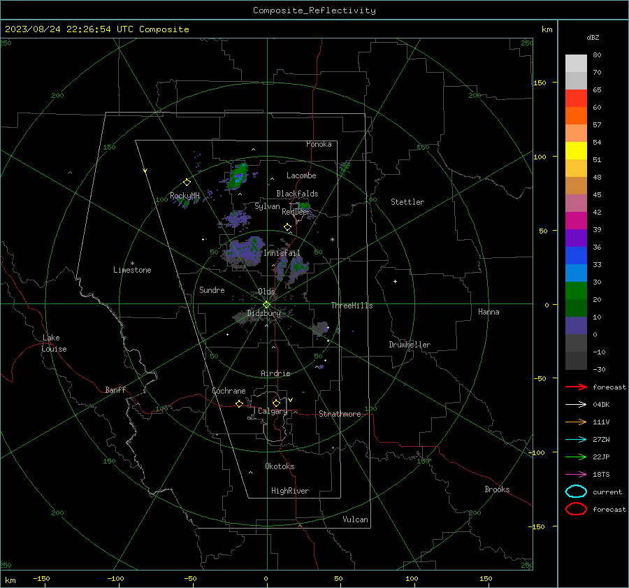Click the Vulcan city label

[x=355, y=519]
